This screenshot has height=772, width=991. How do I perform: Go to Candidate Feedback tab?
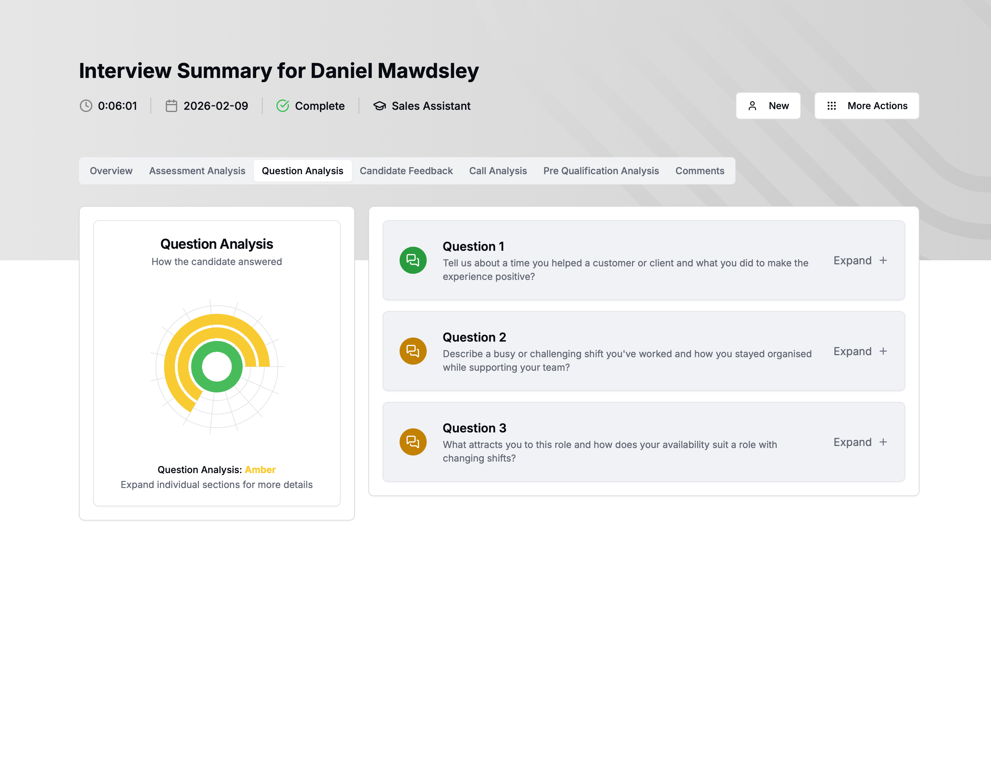point(406,171)
